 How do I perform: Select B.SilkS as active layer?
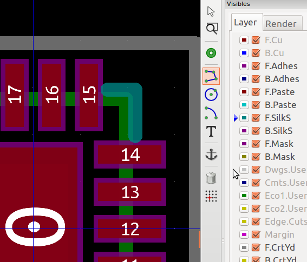click(279, 131)
